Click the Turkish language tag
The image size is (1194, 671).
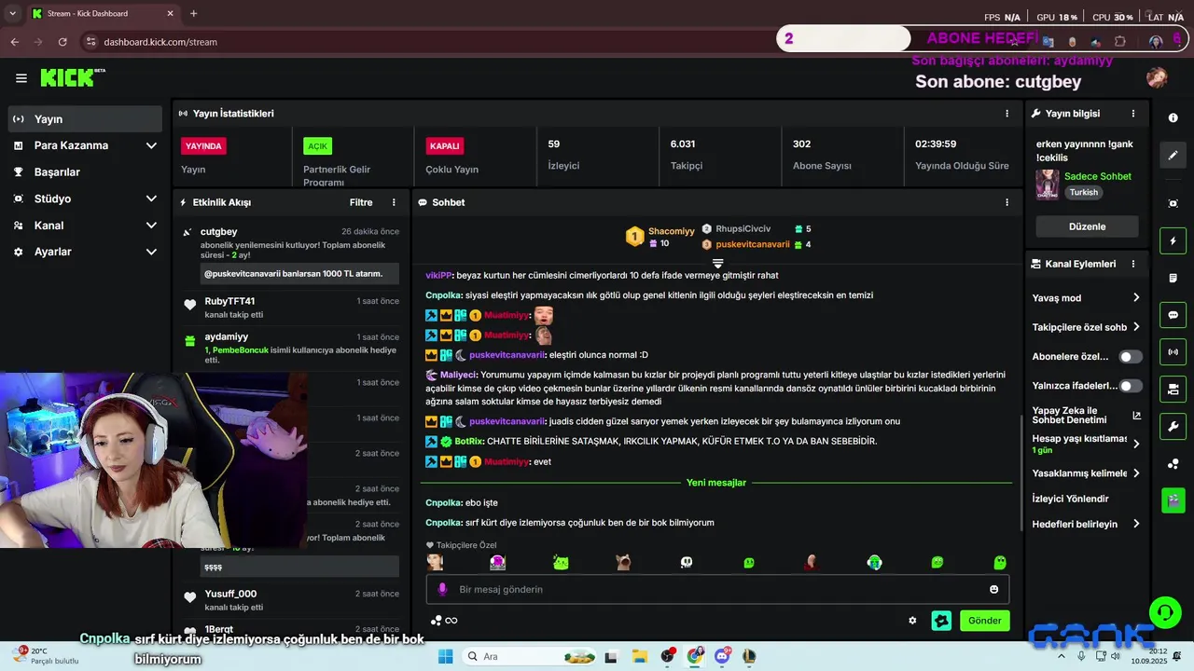click(1084, 192)
